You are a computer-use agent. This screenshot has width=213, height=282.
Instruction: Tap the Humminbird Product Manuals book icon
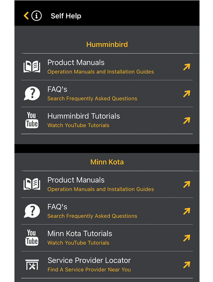point(31,67)
